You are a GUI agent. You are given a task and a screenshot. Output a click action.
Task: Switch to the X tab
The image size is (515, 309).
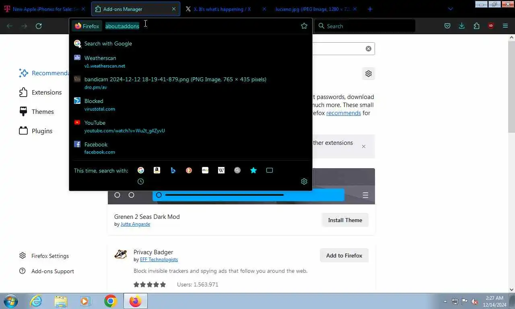tap(222, 9)
